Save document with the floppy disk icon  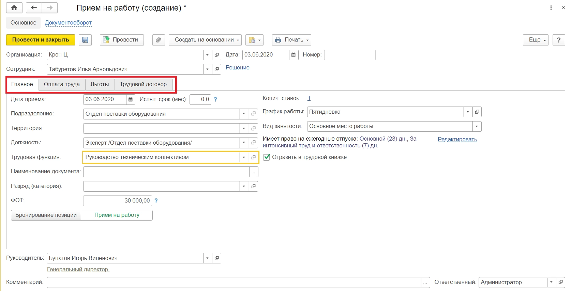coord(85,40)
